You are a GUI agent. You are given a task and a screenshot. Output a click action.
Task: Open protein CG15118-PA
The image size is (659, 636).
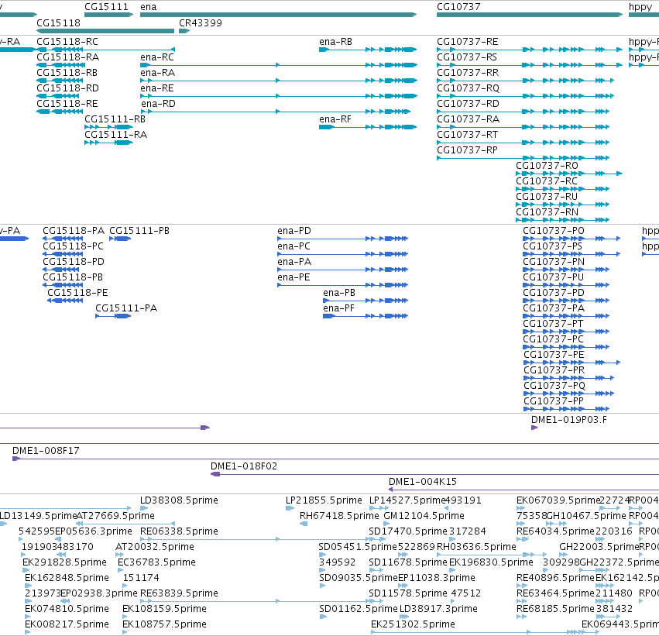point(74,230)
